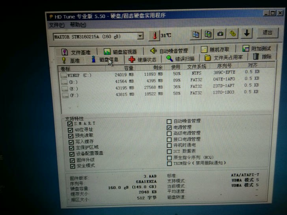This screenshot has width=287, height=215.
Task: Switch to 自动噪音管理 tab
Action: pyautogui.click(x=169, y=51)
